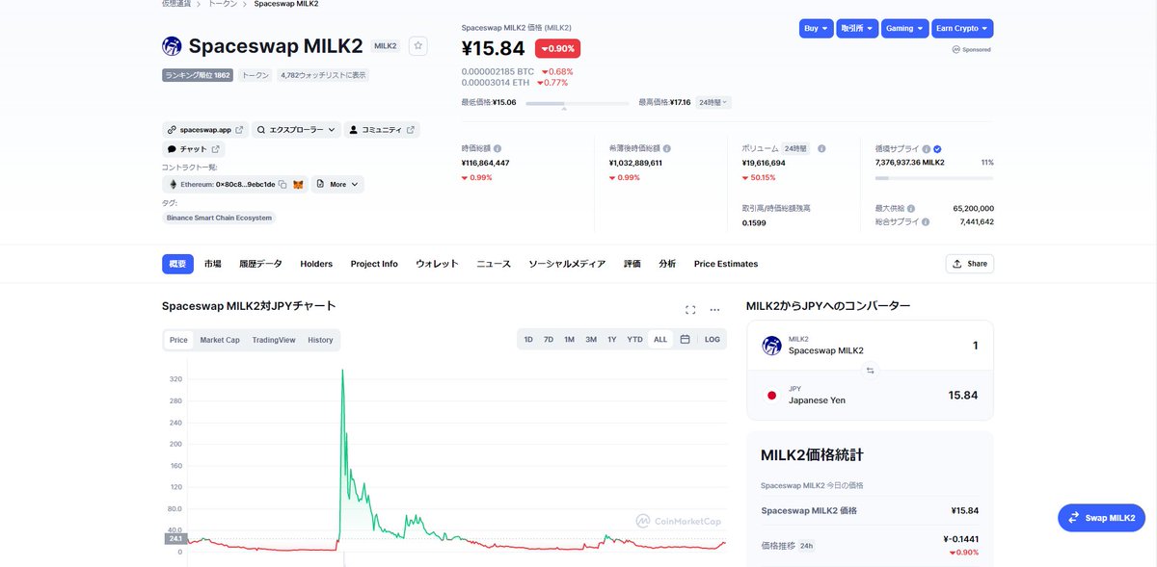Open the chart date range calendar
The width and height of the screenshot is (1157, 567).
click(685, 340)
